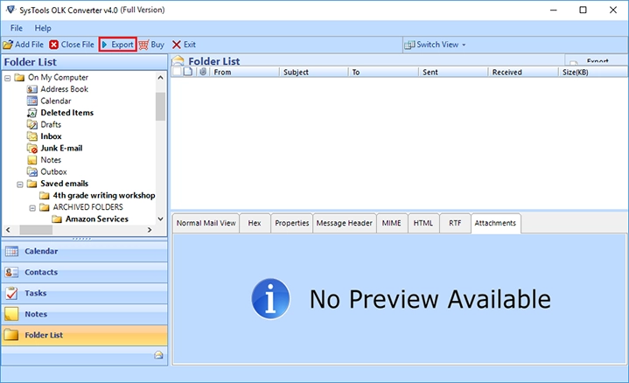Select the Outbox folder icon

32,171
